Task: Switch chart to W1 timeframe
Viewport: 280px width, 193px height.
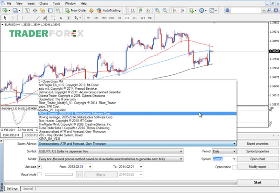Action: pos(143,18)
